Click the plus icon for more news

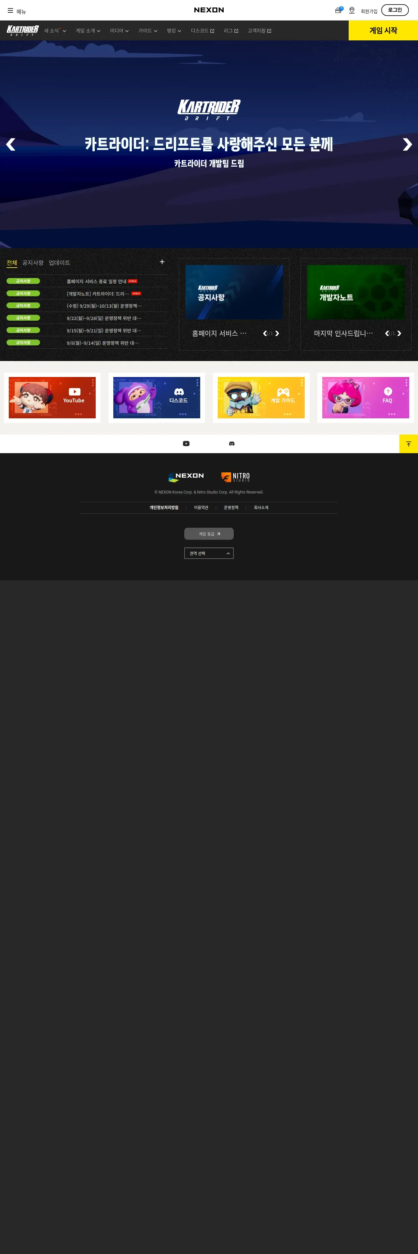pyautogui.click(x=162, y=262)
